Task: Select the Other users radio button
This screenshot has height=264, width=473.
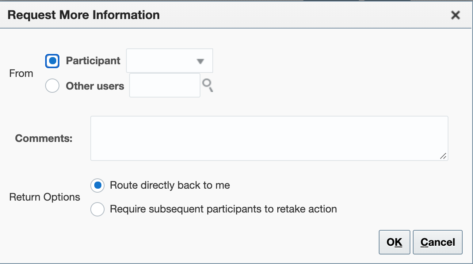Action: [x=52, y=86]
